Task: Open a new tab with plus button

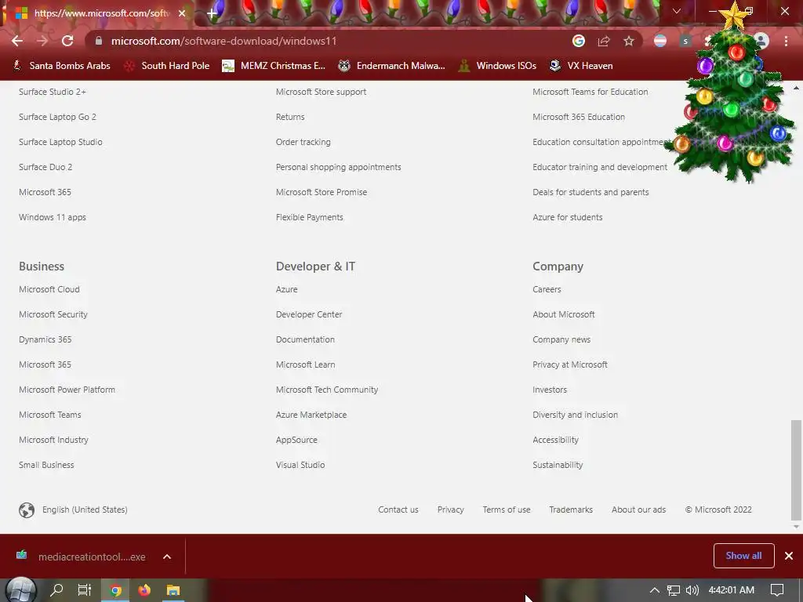Action: (212, 14)
